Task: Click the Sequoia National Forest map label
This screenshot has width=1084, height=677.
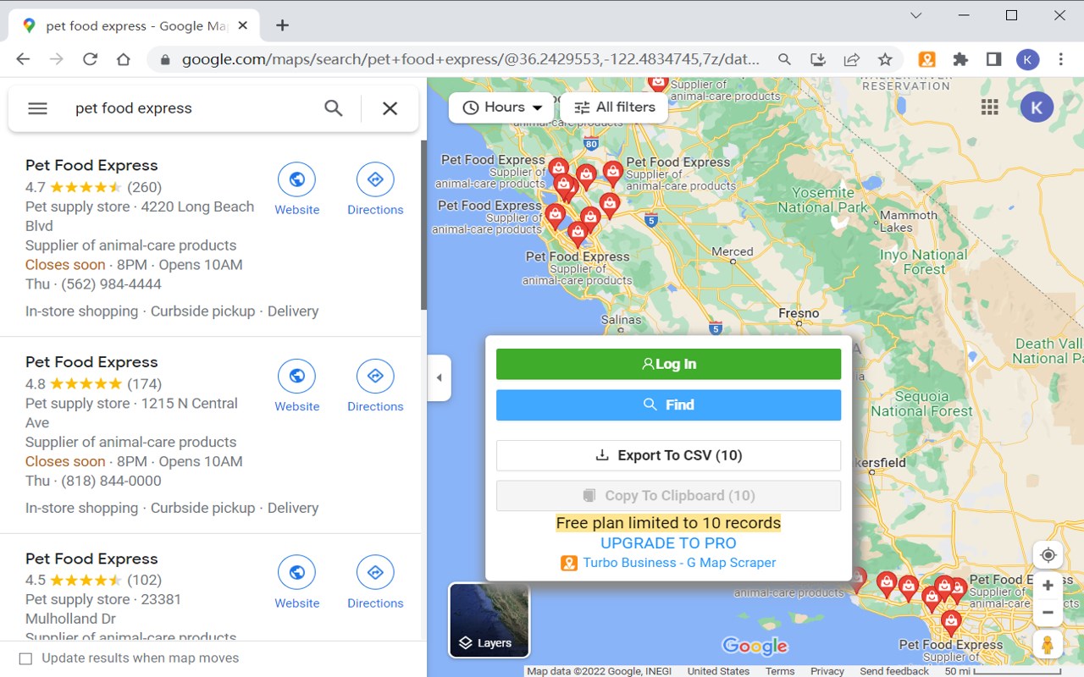Action: [921, 404]
